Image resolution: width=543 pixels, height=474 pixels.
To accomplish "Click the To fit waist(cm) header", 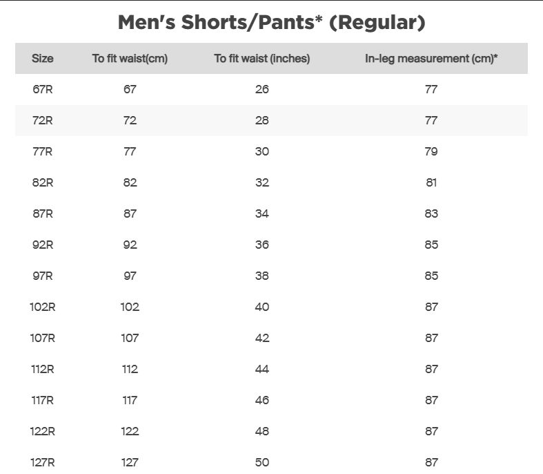I will point(130,59).
